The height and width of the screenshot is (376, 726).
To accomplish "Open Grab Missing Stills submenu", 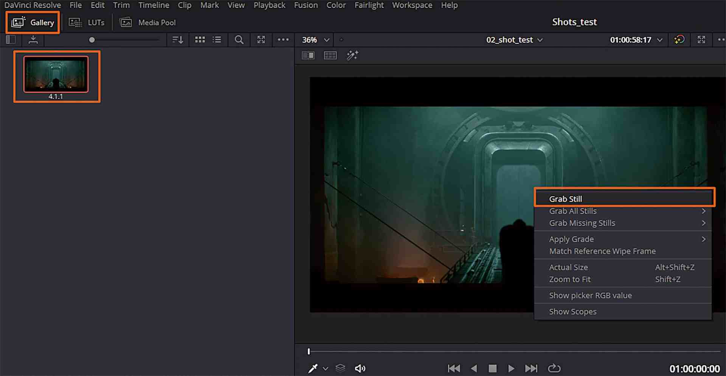I will 623,223.
